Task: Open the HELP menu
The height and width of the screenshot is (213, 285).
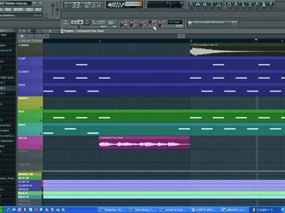Action: click(39, 9)
